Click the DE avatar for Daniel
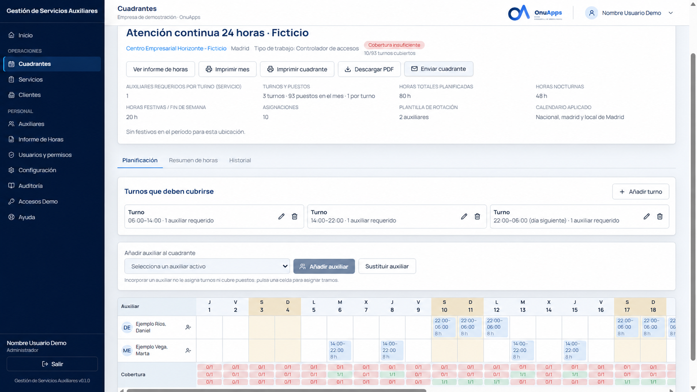 pyautogui.click(x=127, y=327)
